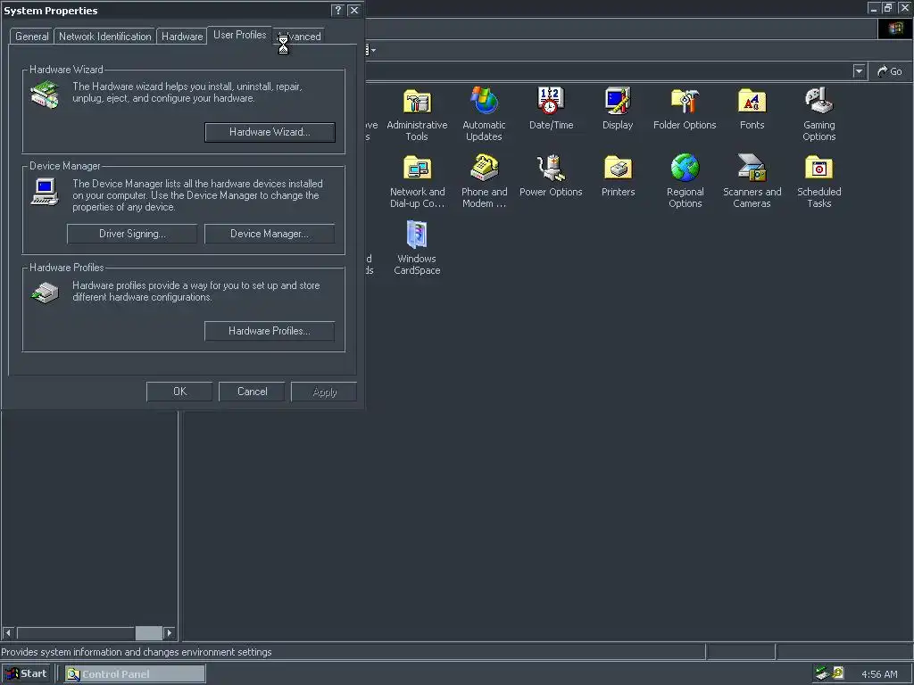The height and width of the screenshot is (685, 914).
Task: Click the Hardware Profiles description text
Action: (195, 292)
